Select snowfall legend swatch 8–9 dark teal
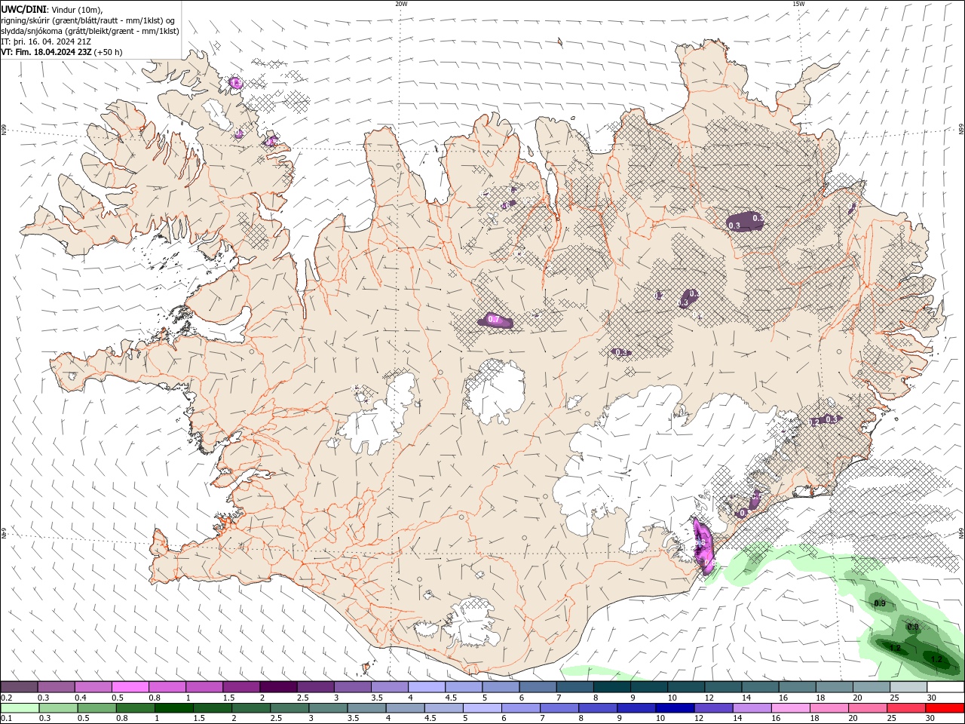The image size is (965, 724). click(x=611, y=687)
